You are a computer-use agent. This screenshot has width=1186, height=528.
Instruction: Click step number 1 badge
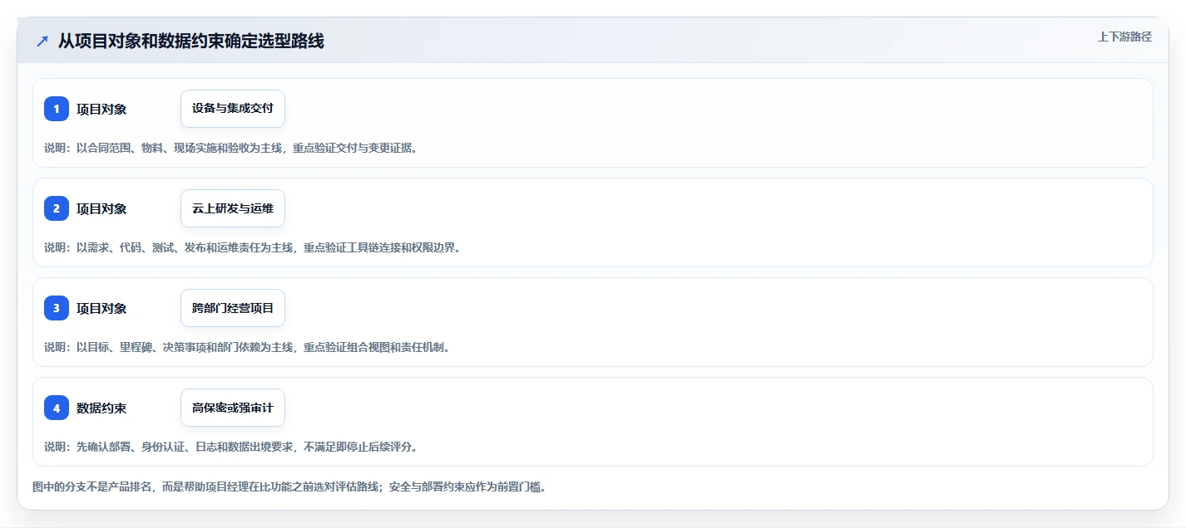pos(57,109)
